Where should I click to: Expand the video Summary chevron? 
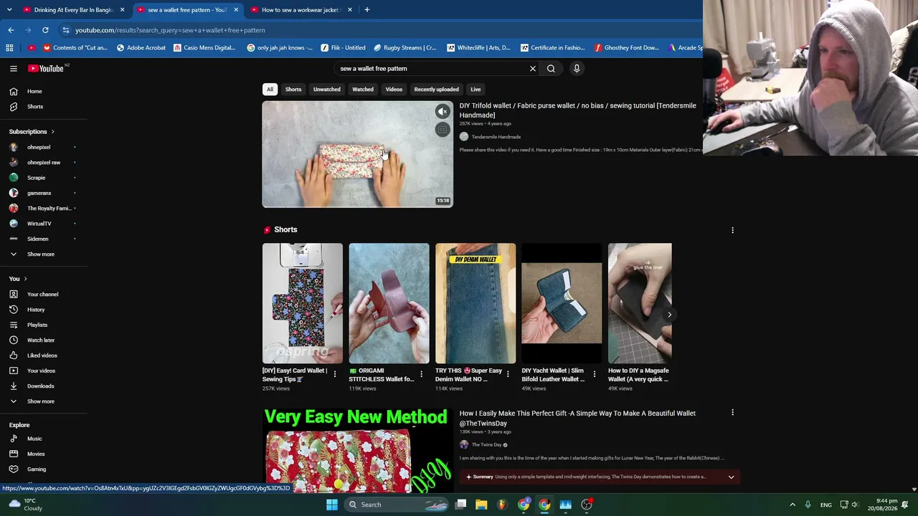pyautogui.click(x=731, y=477)
